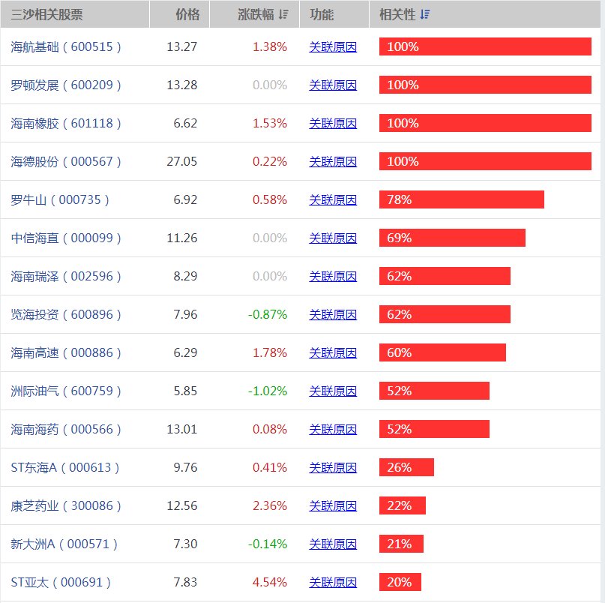Viewport: 605px width, 603px height.
Task: Open 海南海药 (000566) stock link
Action: pyautogui.click(x=66, y=429)
